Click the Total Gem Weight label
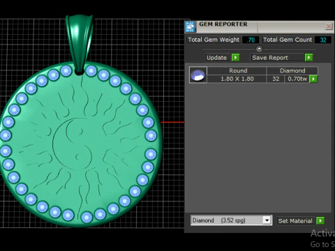Image resolution: width=335 pixels, height=251 pixels. point(214,40)
